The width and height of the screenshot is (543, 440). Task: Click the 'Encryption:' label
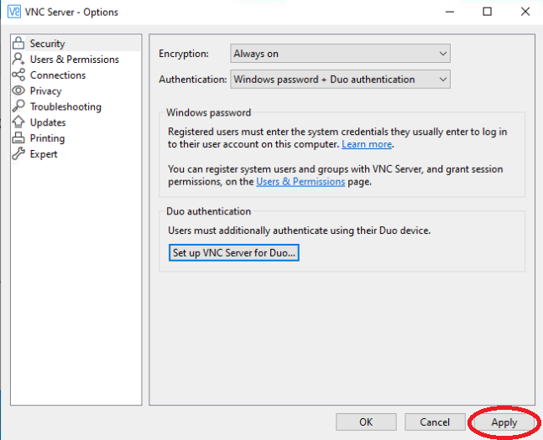point(184,54)
